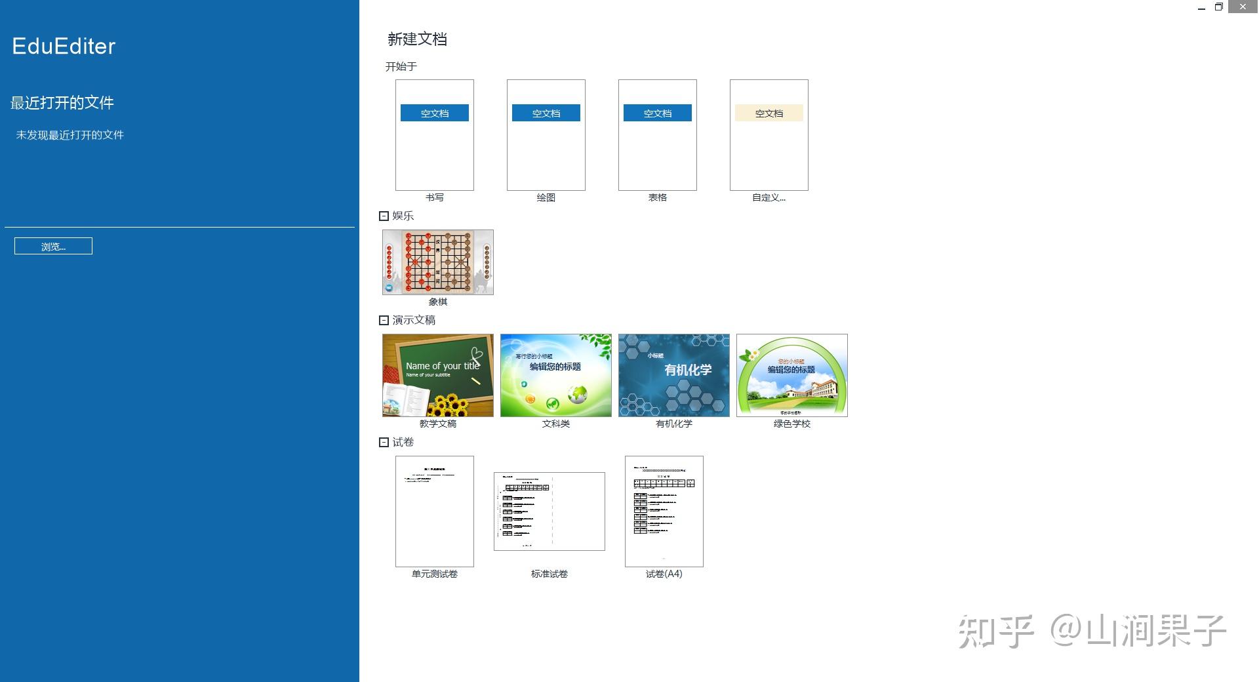
Task: Click the 浏览... button
Action: [53, 246]
